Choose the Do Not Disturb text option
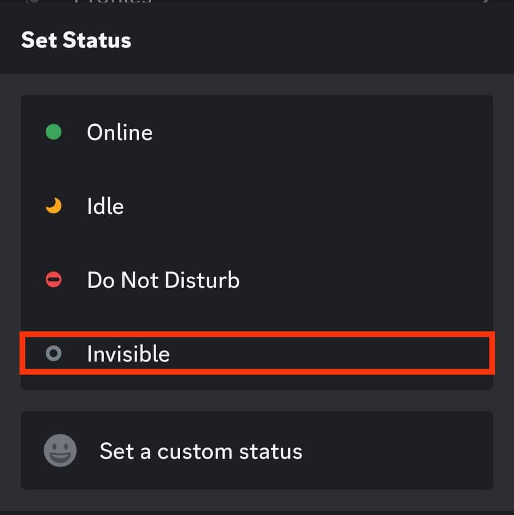514x515 pixels. [x=163, y=280]
